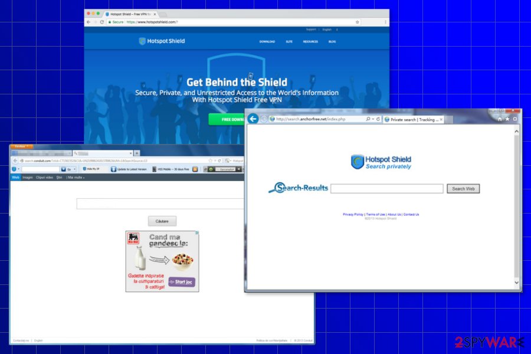The height and width of the screenshot is (354, 531).
Task: Open the RESOURCES menu item
Action: click(310, 42)
